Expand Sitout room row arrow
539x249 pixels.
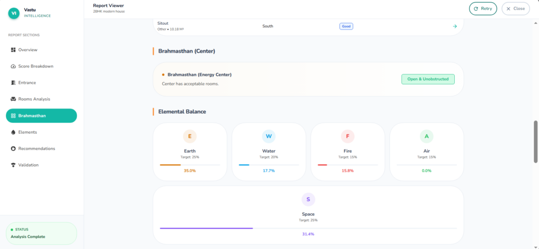pos(455,26)
